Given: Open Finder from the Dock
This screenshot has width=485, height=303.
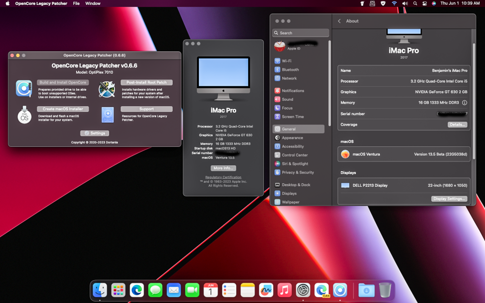Looking at the screenshot, I should click(x=100, y=290).
